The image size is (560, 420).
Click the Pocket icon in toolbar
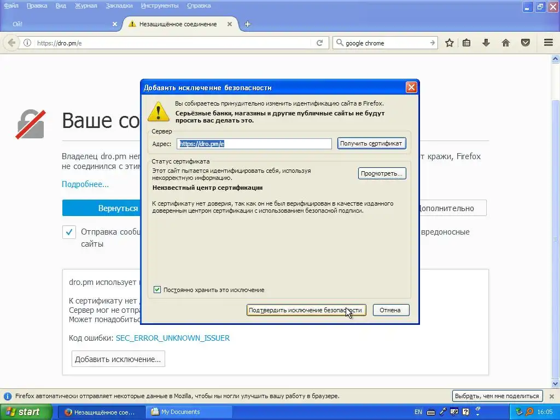coord(526,43)
